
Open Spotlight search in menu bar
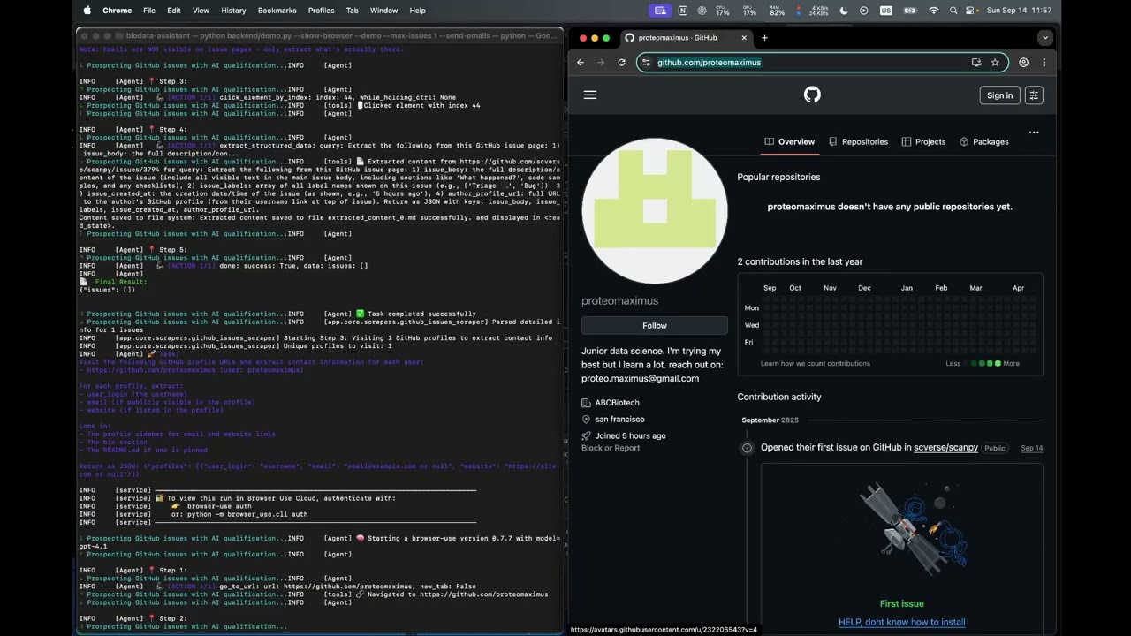pos(953,11)
